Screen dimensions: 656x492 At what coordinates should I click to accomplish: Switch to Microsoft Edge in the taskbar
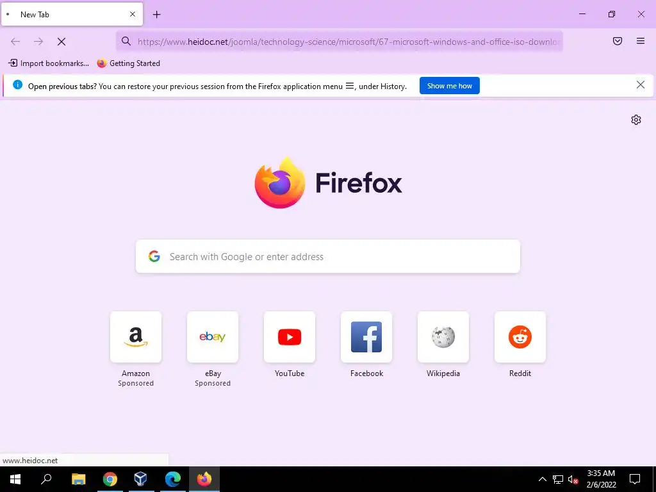point(173,479)
